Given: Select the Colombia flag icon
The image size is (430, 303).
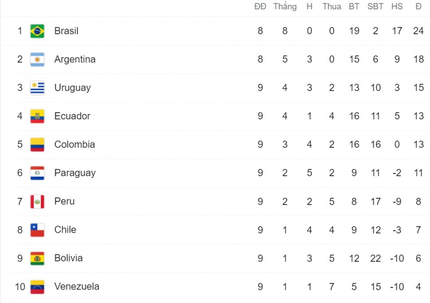Looking at the screenshot, I should coord(37,145).
